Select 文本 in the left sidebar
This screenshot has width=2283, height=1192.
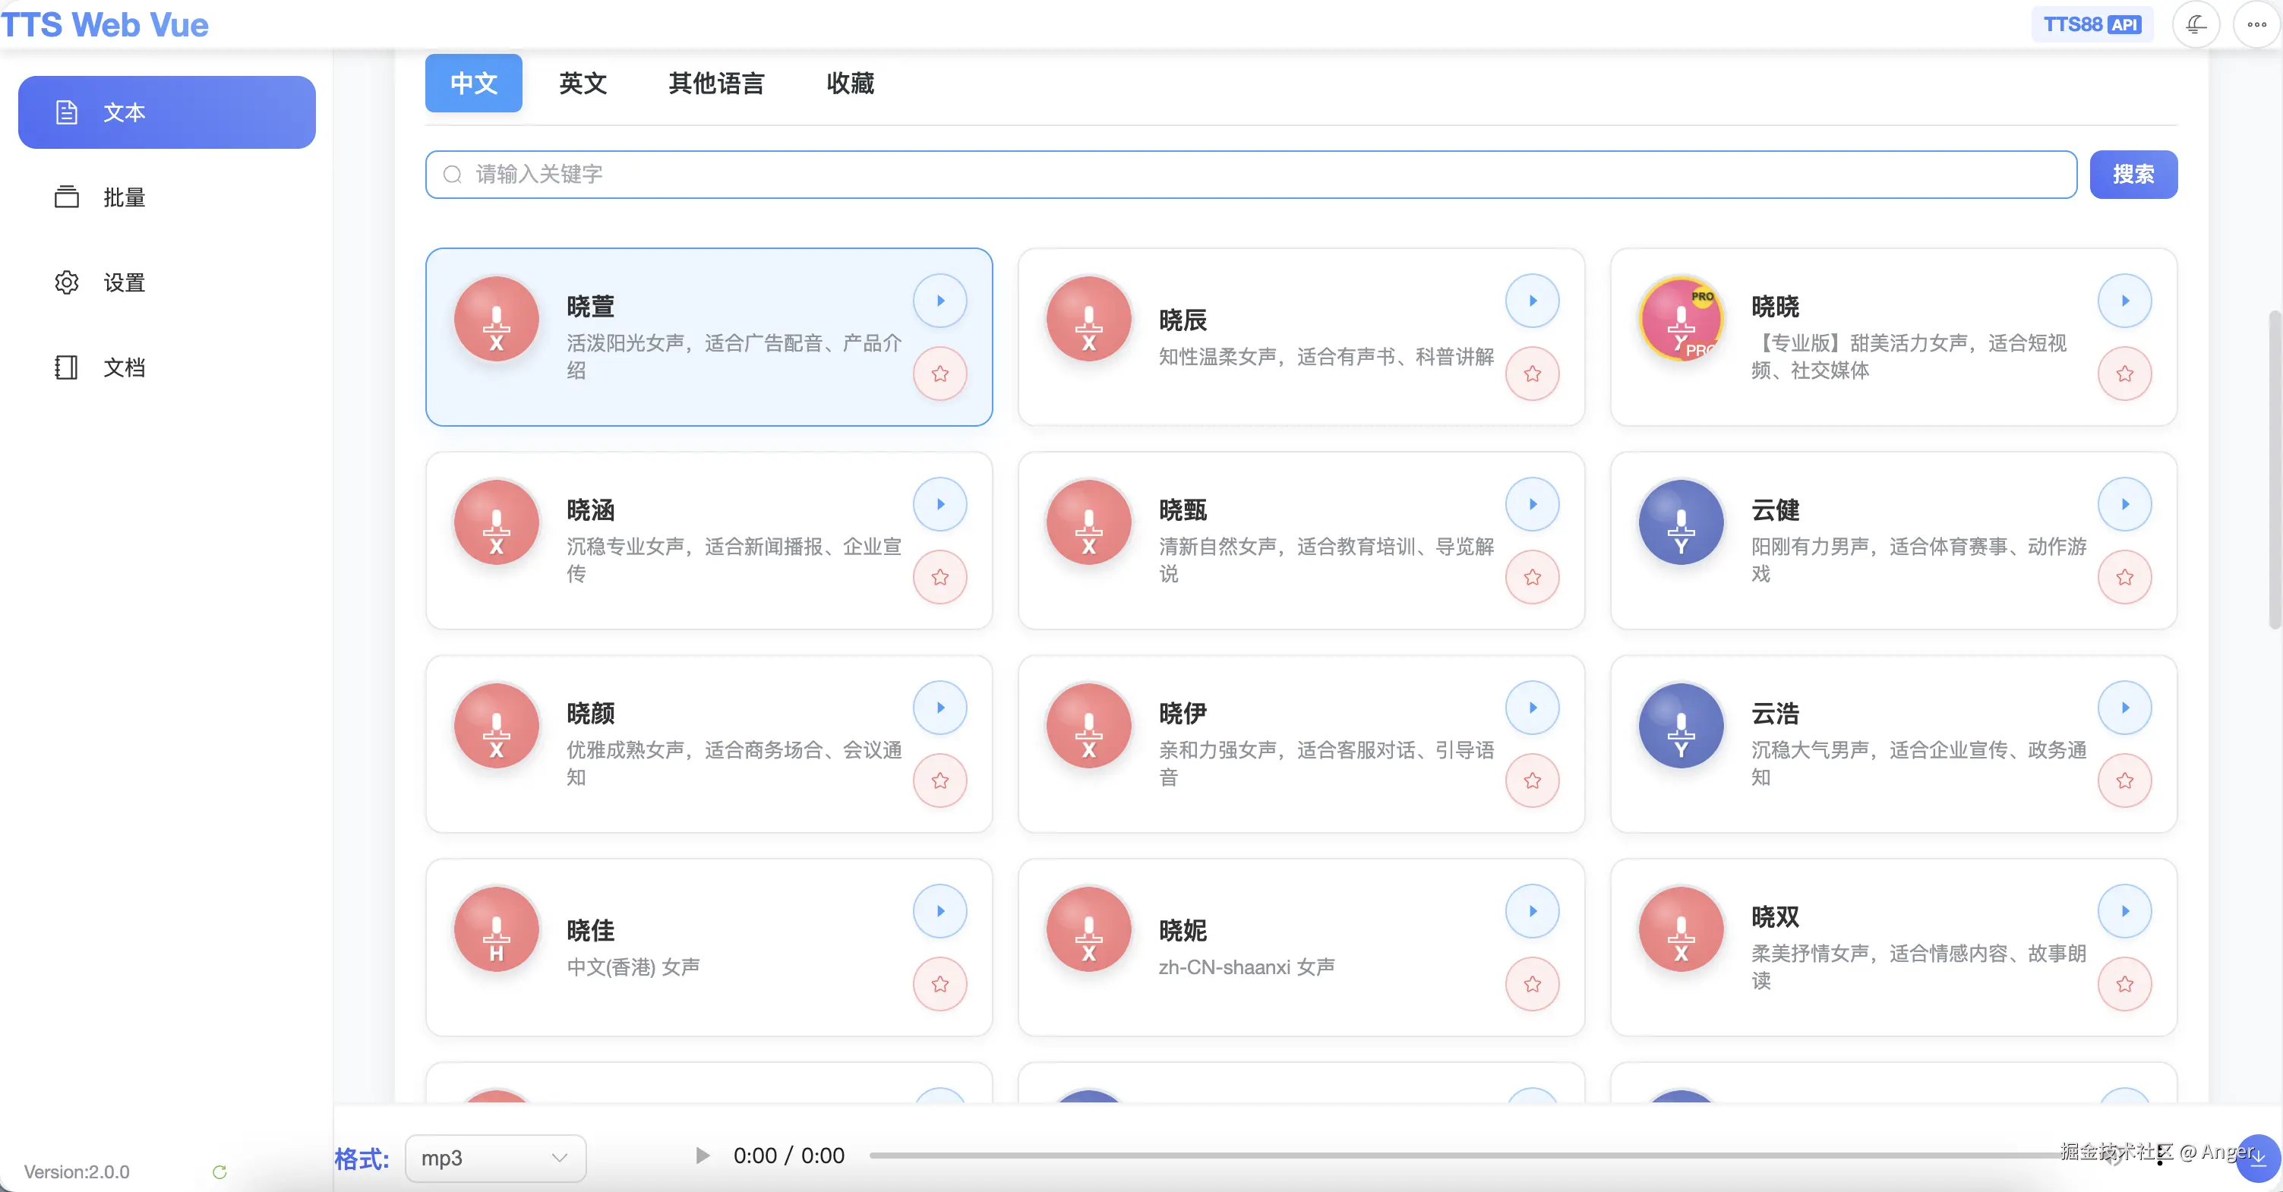(165, 112)
